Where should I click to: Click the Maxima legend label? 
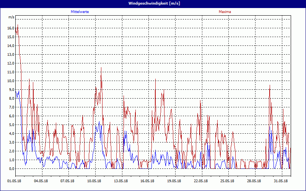(225, 12)
